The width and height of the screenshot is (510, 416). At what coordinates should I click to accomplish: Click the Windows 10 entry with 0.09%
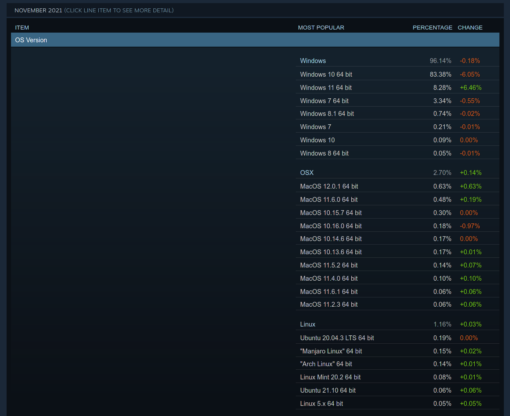[398, 140]
